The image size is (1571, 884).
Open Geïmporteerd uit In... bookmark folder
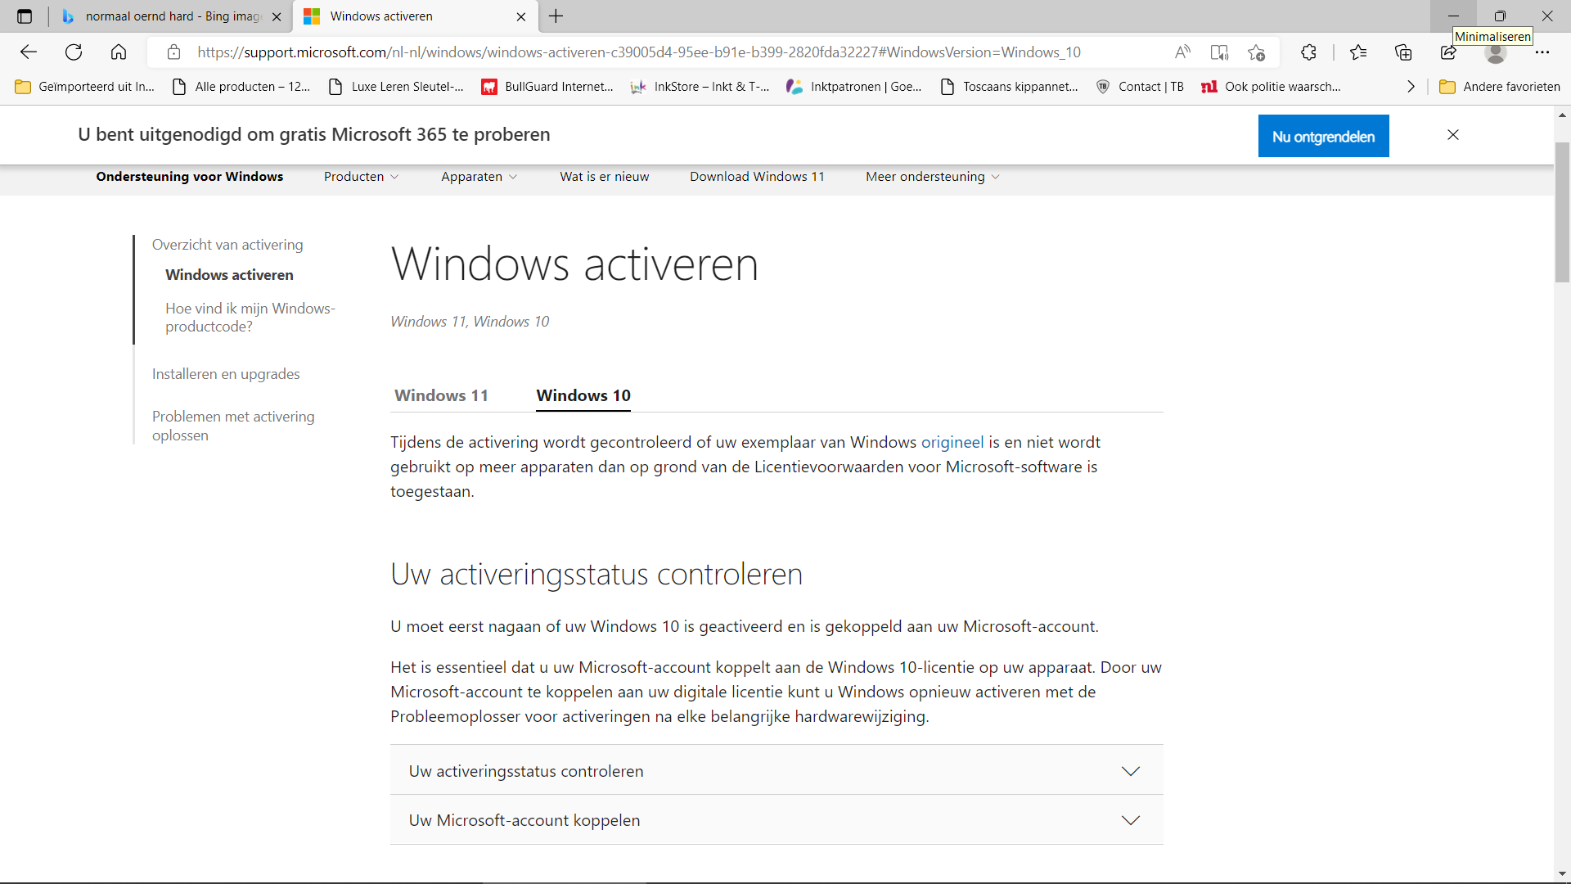pos(85,87)
